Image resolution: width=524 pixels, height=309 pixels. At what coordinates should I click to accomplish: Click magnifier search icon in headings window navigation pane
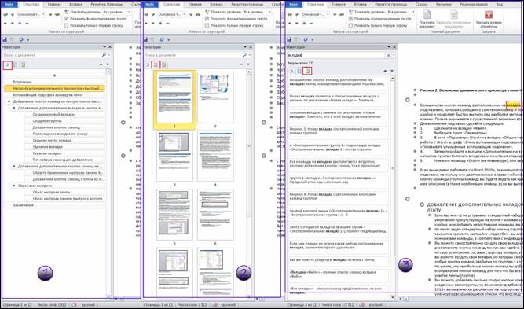(104, 55)
